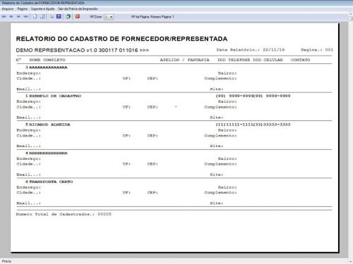Click the RRRRRRRRRRRRRR supplier entry
Viewport: 353px width, 264px height.
point(48,153)
